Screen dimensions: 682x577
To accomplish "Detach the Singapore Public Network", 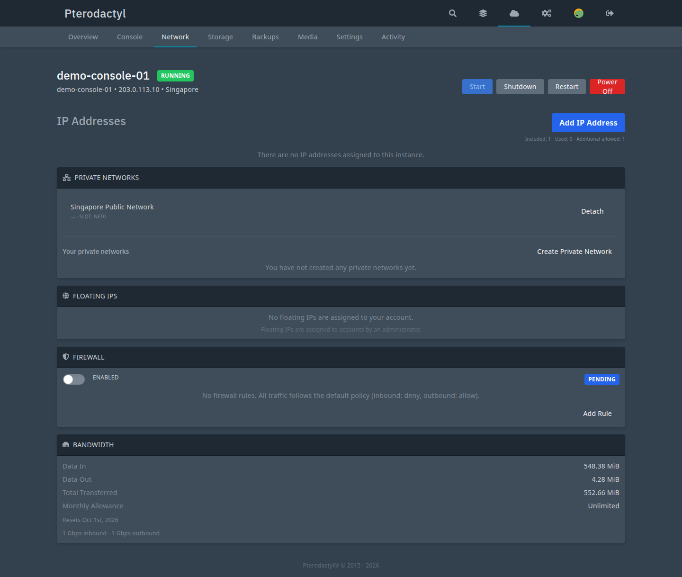I will [592, 211].
